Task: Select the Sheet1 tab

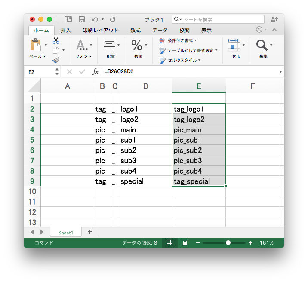Action: (x=66, y=233)
